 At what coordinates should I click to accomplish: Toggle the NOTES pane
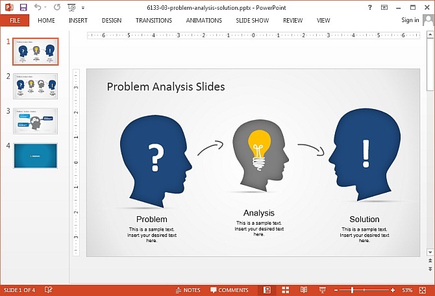click(188, 290)
